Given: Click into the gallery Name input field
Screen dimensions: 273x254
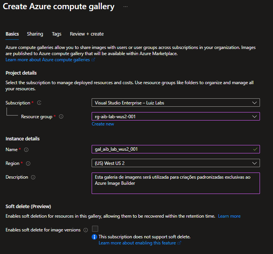Looking at the screenshot, I should click(176, 149).
